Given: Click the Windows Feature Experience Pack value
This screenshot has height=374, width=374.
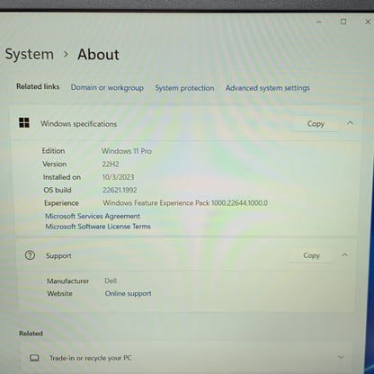Looking at the screenshot, I should click(185, 203).
